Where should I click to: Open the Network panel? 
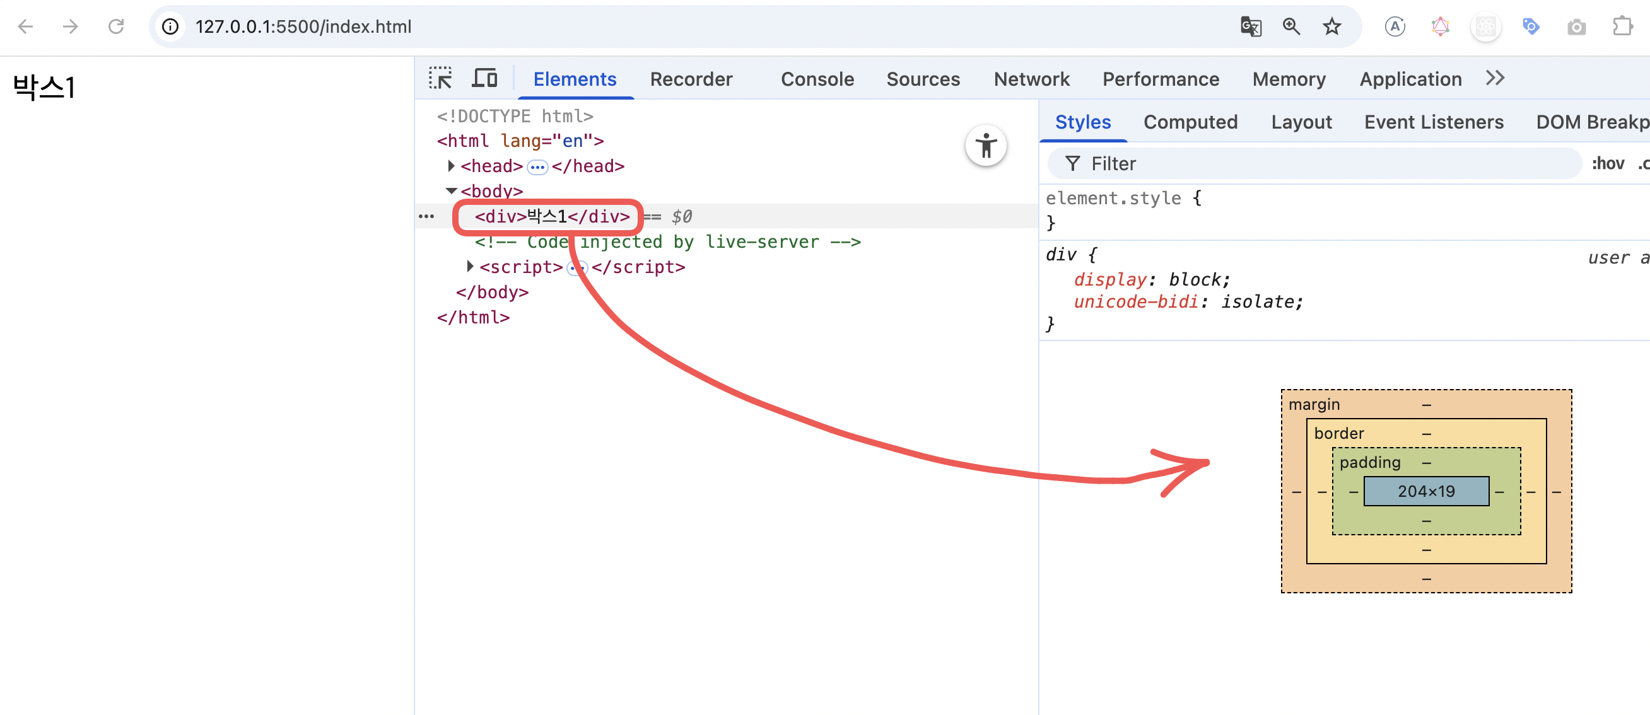[x=1031, y=79]
